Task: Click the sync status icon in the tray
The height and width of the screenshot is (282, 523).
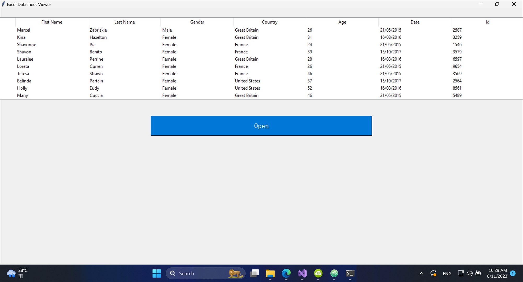Action: (x=433, y=273)
